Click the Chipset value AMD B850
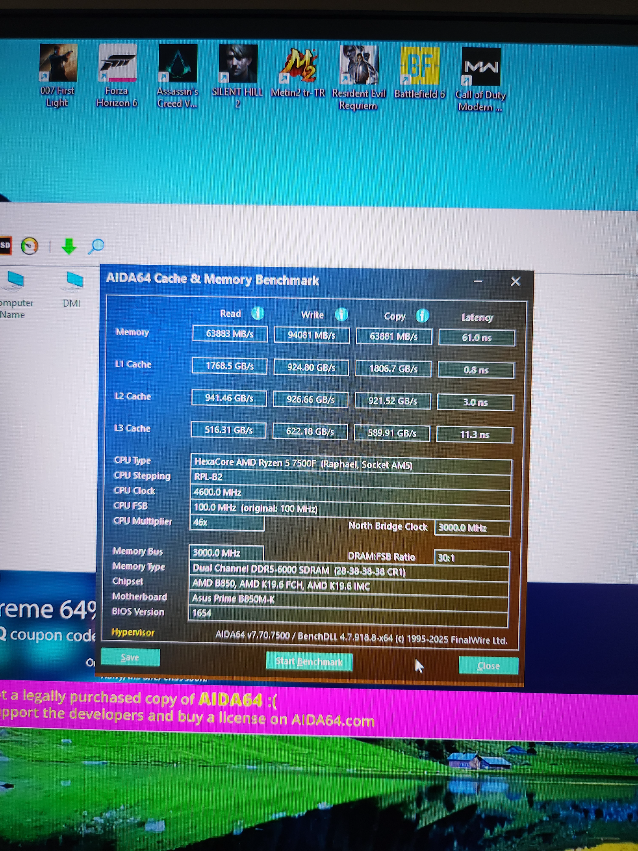638x851 pixels. tap(349, 585)
